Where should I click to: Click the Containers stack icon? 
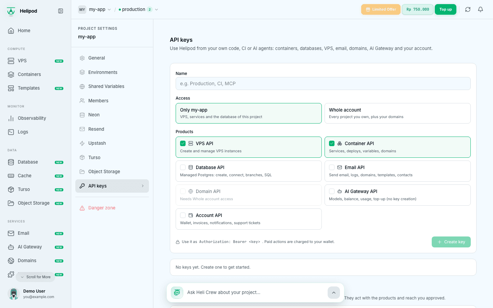11,74
